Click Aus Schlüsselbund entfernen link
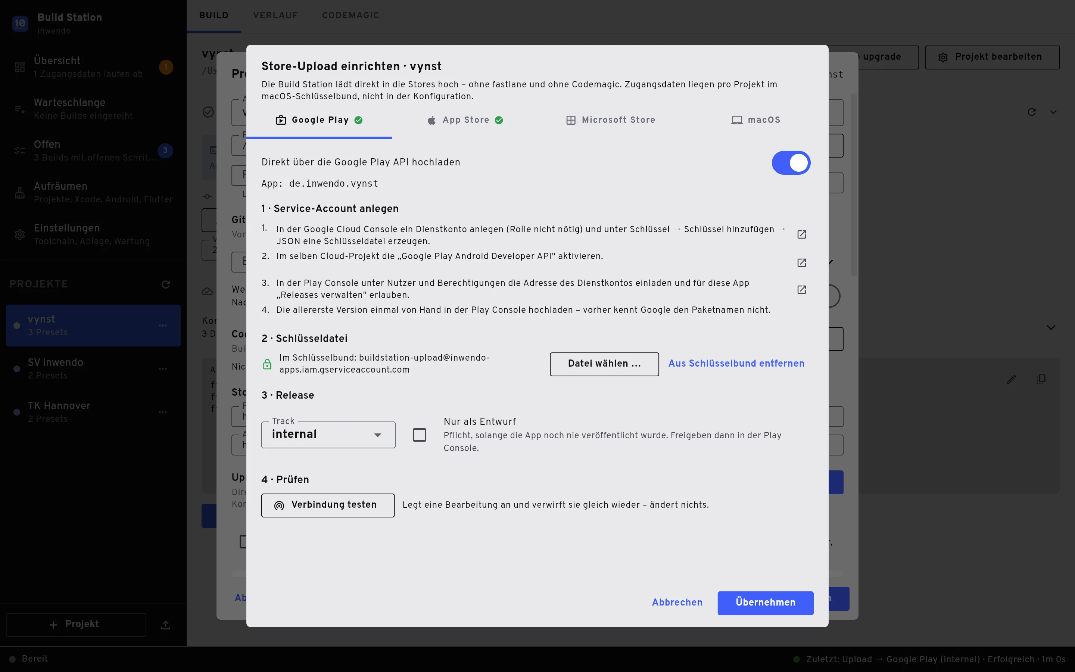Viewport: 1075px width, 672px height. (736, 364)
